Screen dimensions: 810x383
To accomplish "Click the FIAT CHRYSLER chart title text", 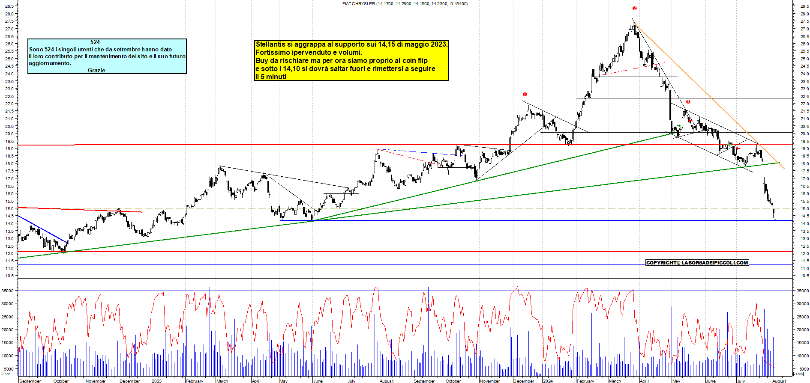I will [405, 3].
